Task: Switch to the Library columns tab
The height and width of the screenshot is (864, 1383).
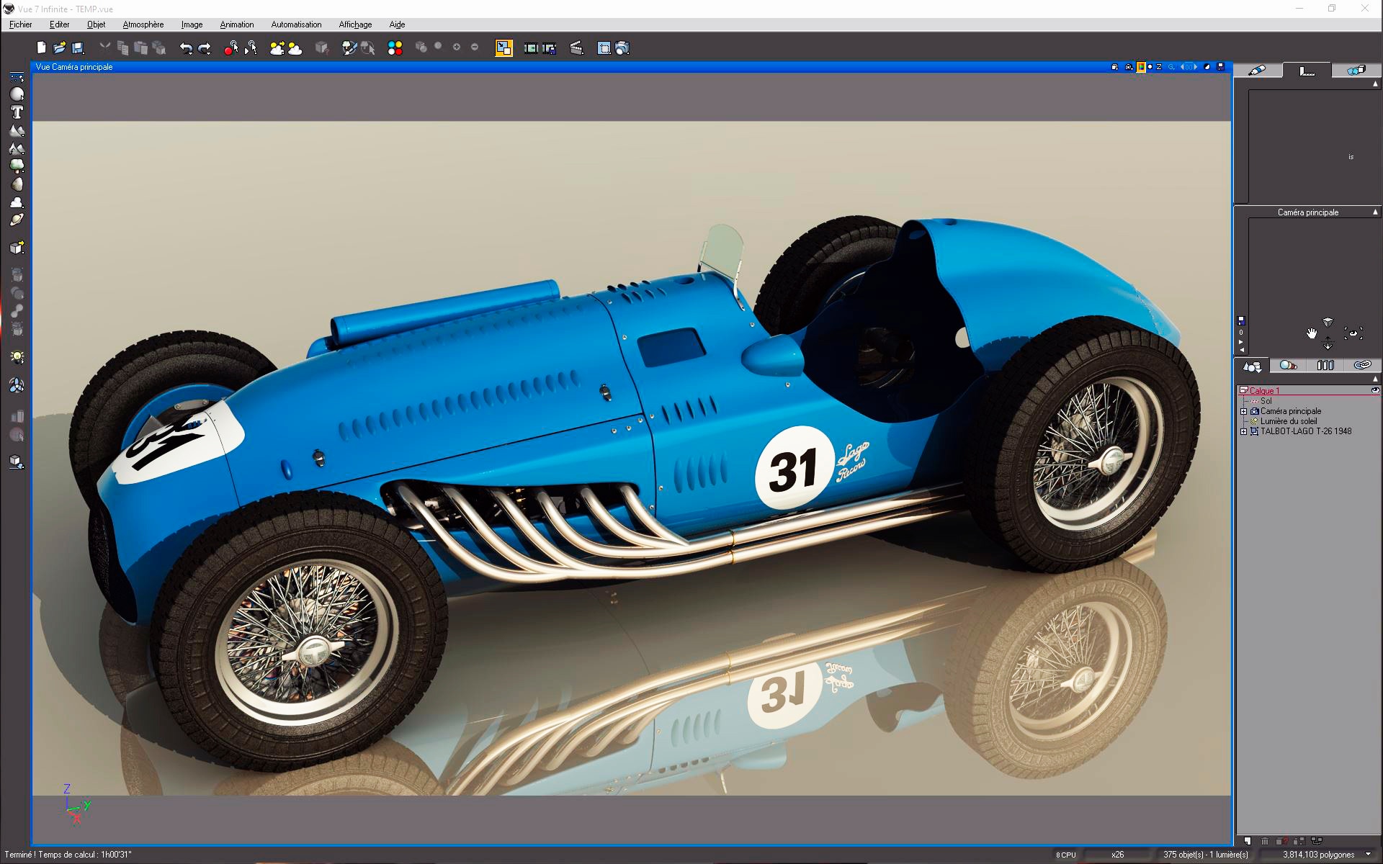Action: tap(1325, 366)
